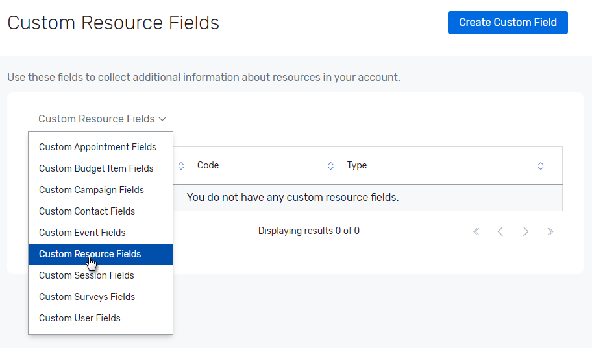Viewport: 592px width, 348px height.
Task: Go to last page of results
Action: pyautogui.click(x=550, y=231)
